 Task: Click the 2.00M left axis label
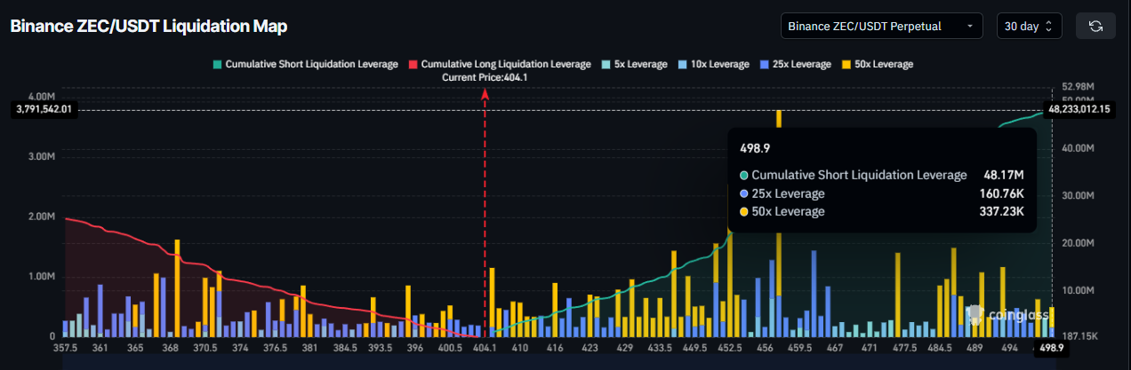[x=42, y=216]
